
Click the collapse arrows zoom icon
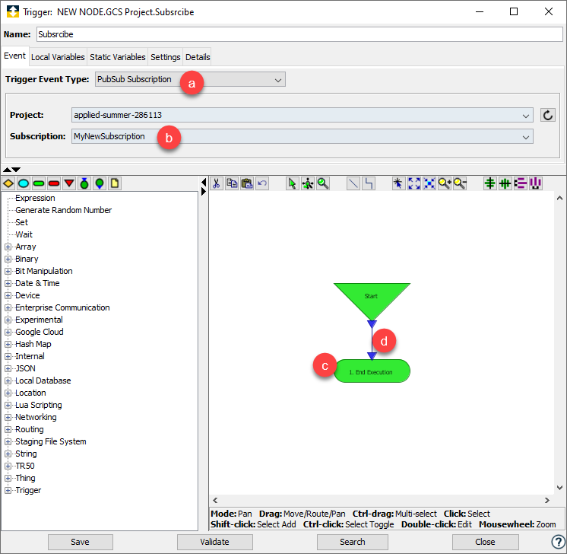429,183
